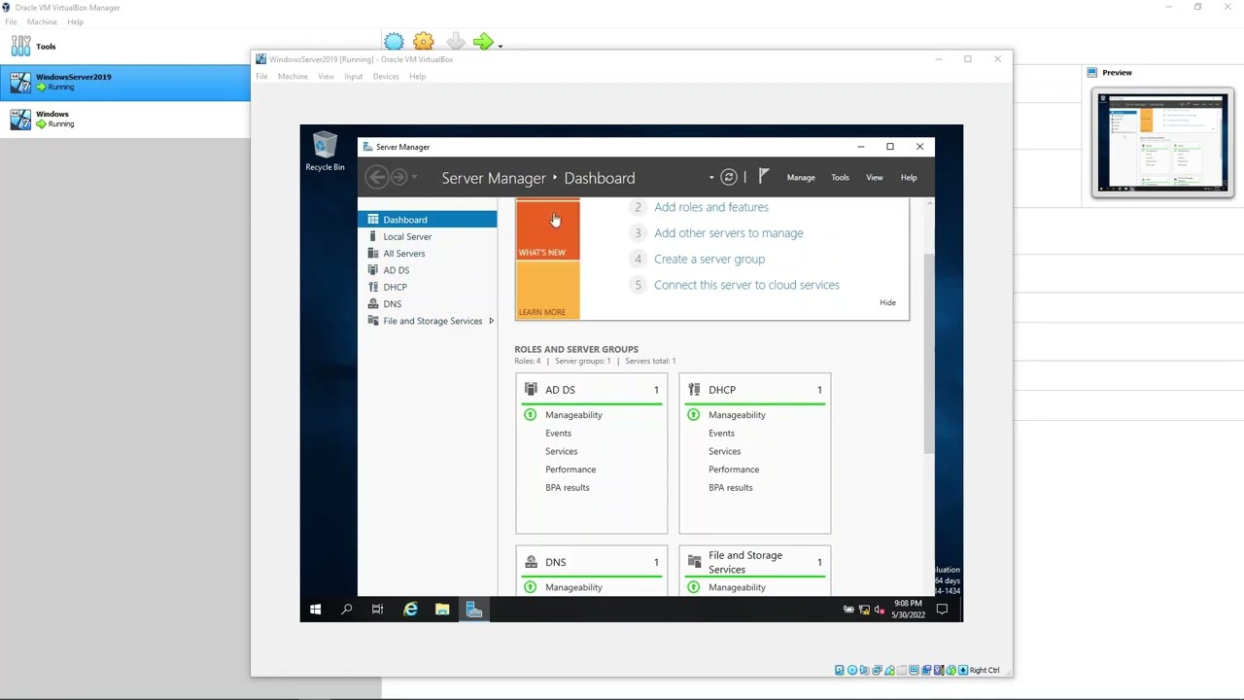This screenshot has width=1244, height=700.
Task: Open the Devices menu of the VM window
Action: (386, 77)
